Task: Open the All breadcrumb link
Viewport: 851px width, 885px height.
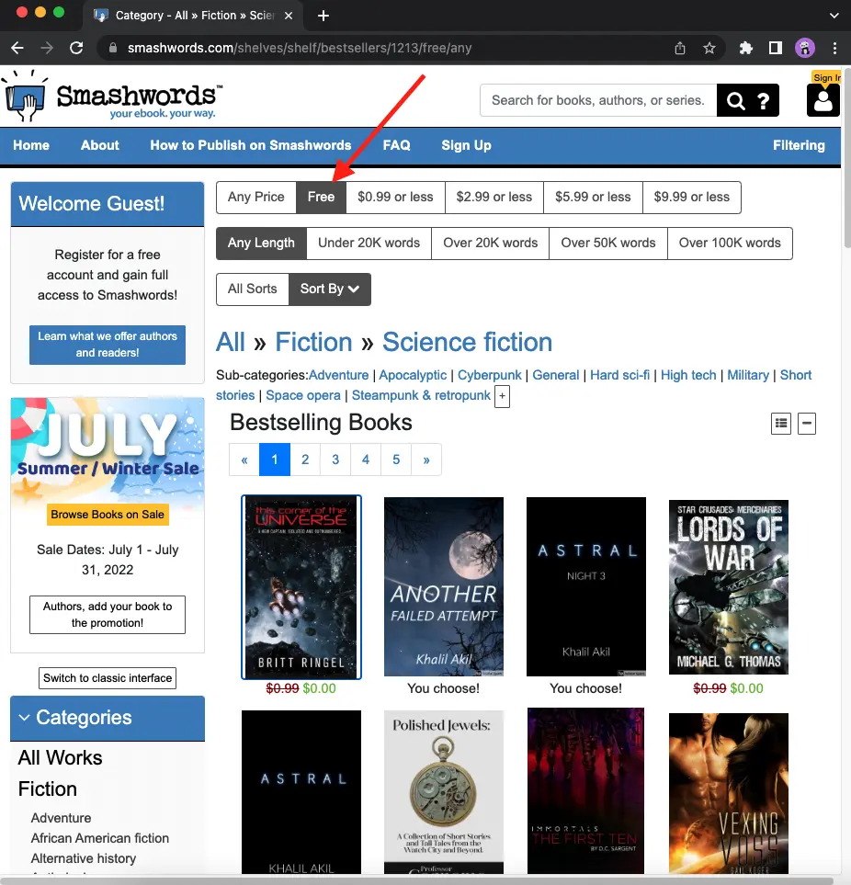Action: point(231,343)
